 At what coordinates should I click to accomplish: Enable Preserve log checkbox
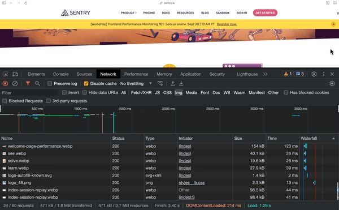[x=50, y=84]
